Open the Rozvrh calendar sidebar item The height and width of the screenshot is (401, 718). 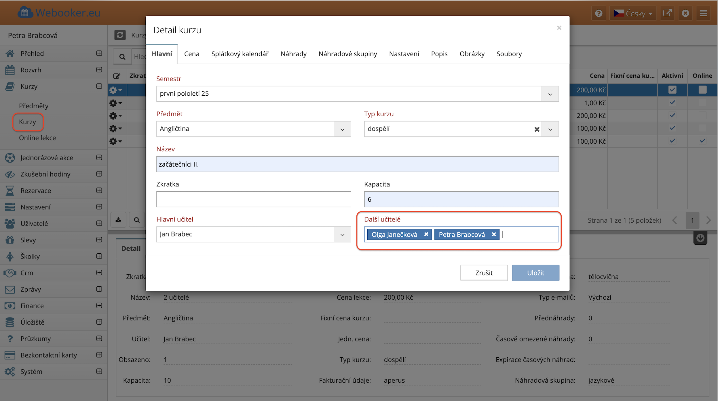[31, 70]
